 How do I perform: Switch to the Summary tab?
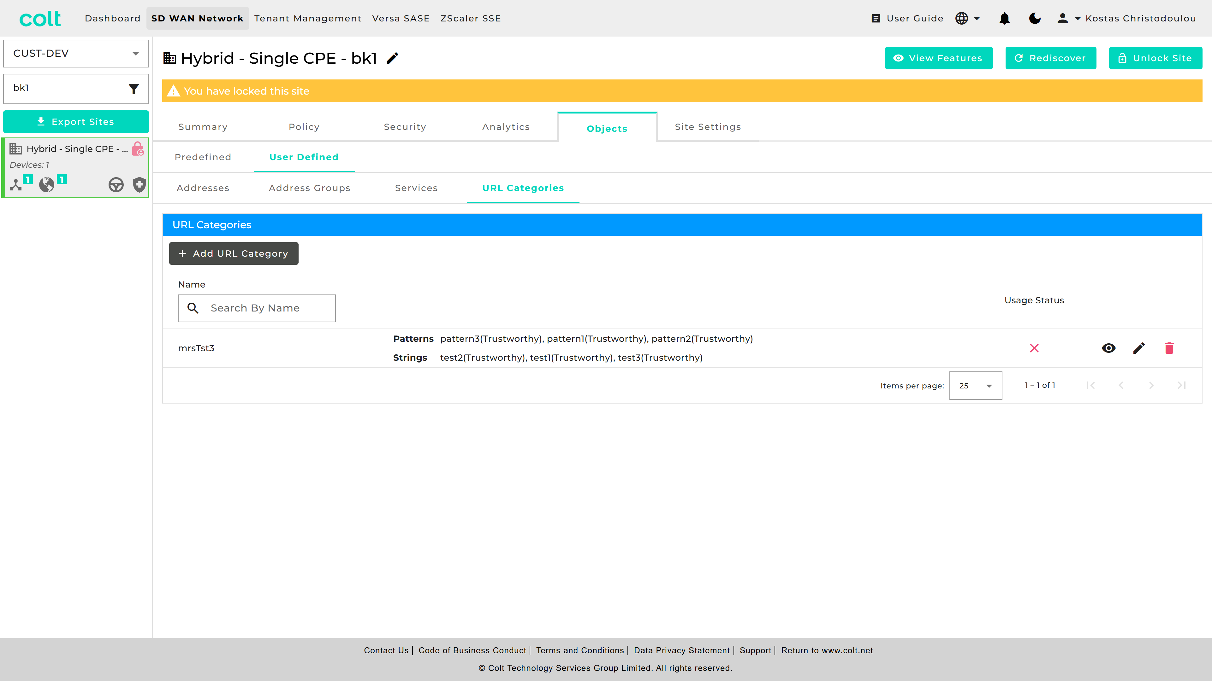[x=203, y=127]
